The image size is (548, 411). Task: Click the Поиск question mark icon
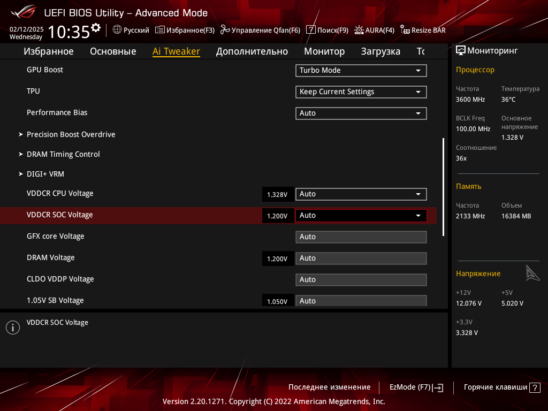311,30
